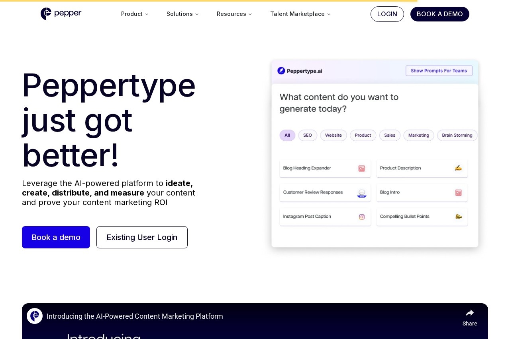This screenshot has width=510, height=339.
Task: Select the SEO content filter
Action: [x=308, y=135]
